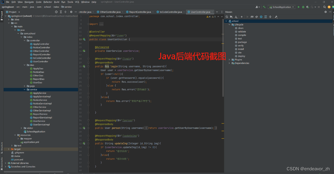Select the Maven package lifecycle goal
This screenshot has height=174, width=334.
coord(242,42)
